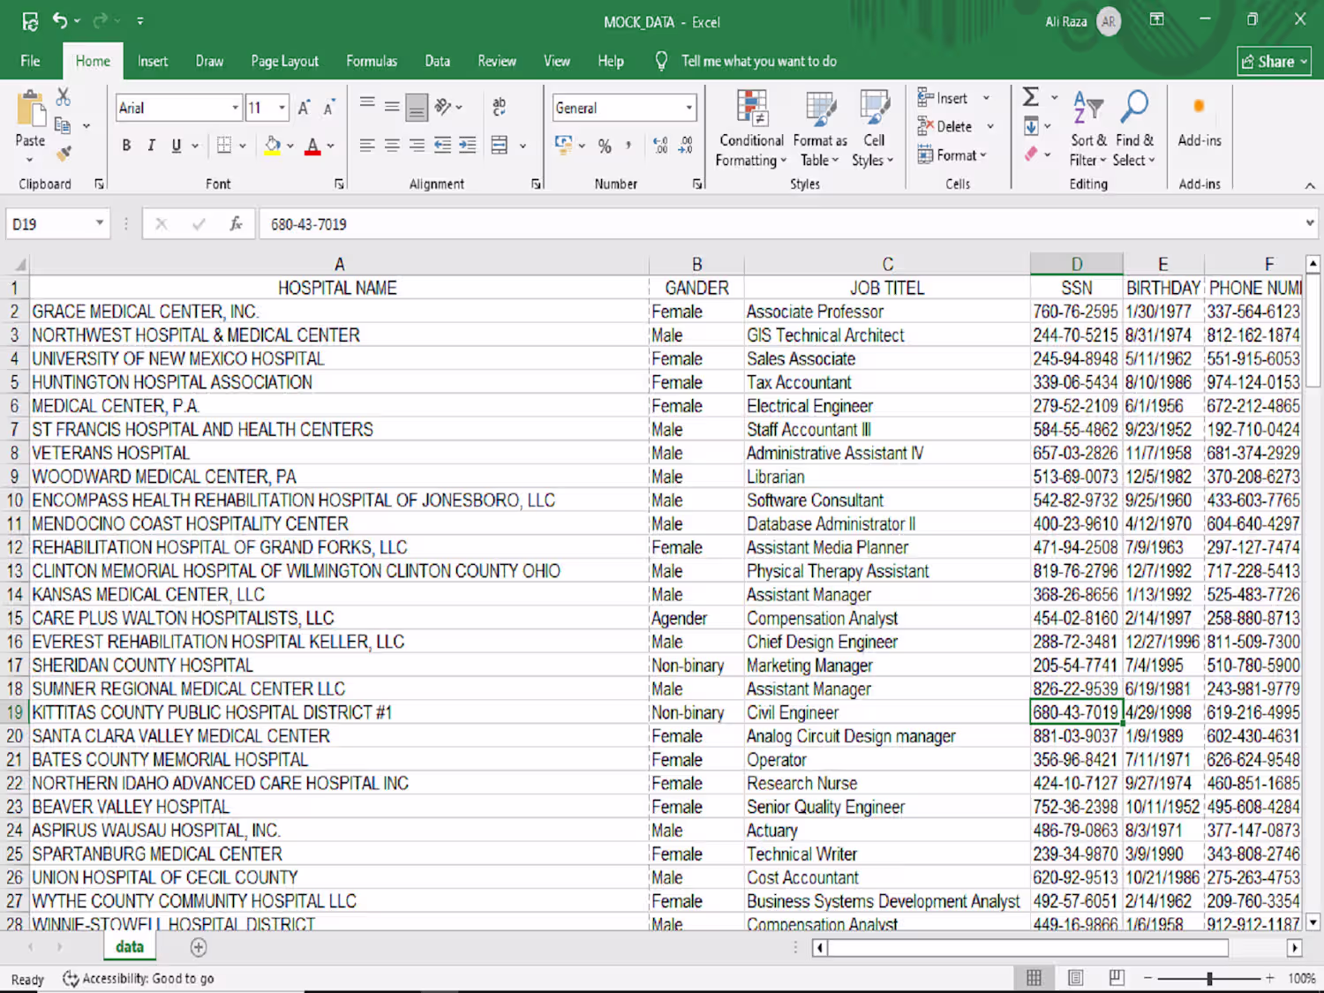Select cell containing Civil Engineer
Viewport: 1324px width, 993px height.
pos(885,712)
